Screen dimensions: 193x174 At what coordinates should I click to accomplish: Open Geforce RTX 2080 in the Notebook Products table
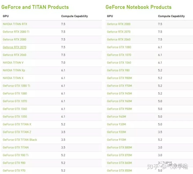119,24
